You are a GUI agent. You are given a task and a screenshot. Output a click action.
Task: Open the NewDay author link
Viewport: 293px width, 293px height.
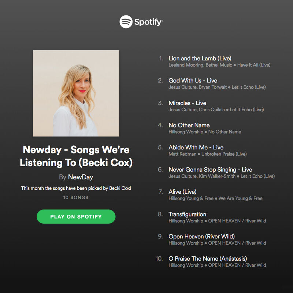[81, 177]
